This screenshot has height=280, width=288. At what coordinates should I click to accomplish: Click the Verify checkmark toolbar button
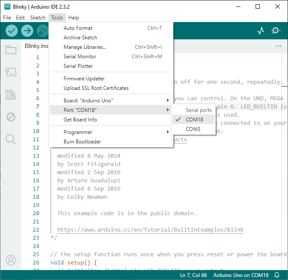coord(12,31)
